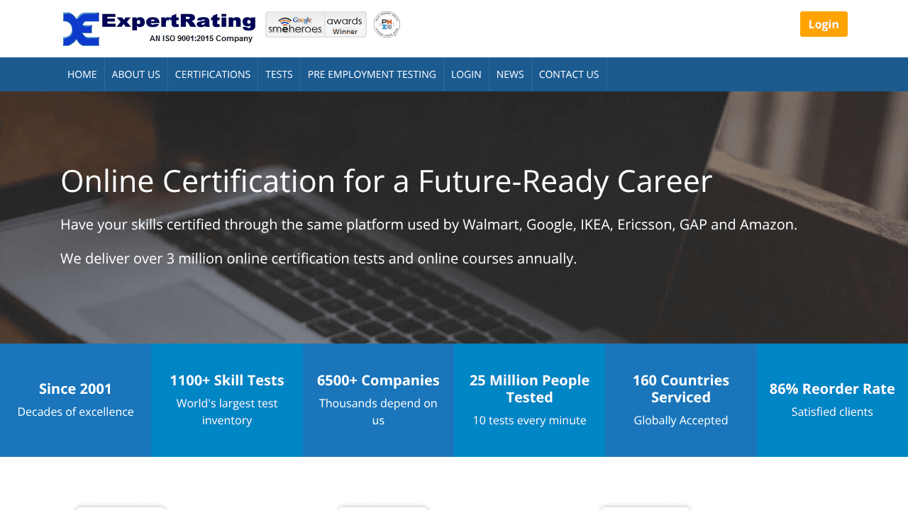Click the 'Decades of excellence' caption
The image size is (908, 510).
(75, 412)
